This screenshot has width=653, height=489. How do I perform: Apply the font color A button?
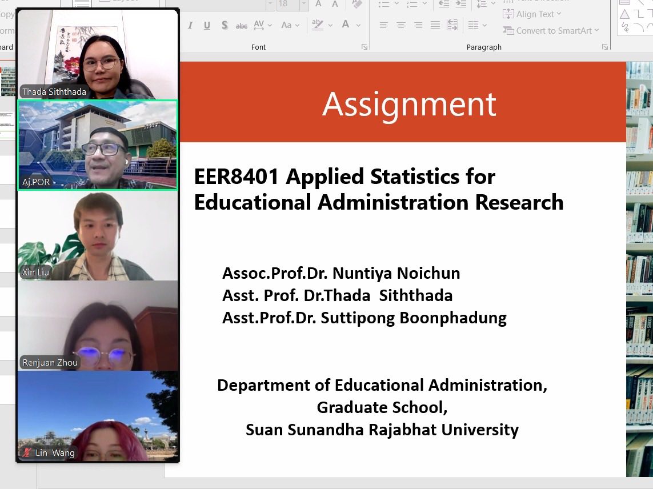(x=345, y=25)
